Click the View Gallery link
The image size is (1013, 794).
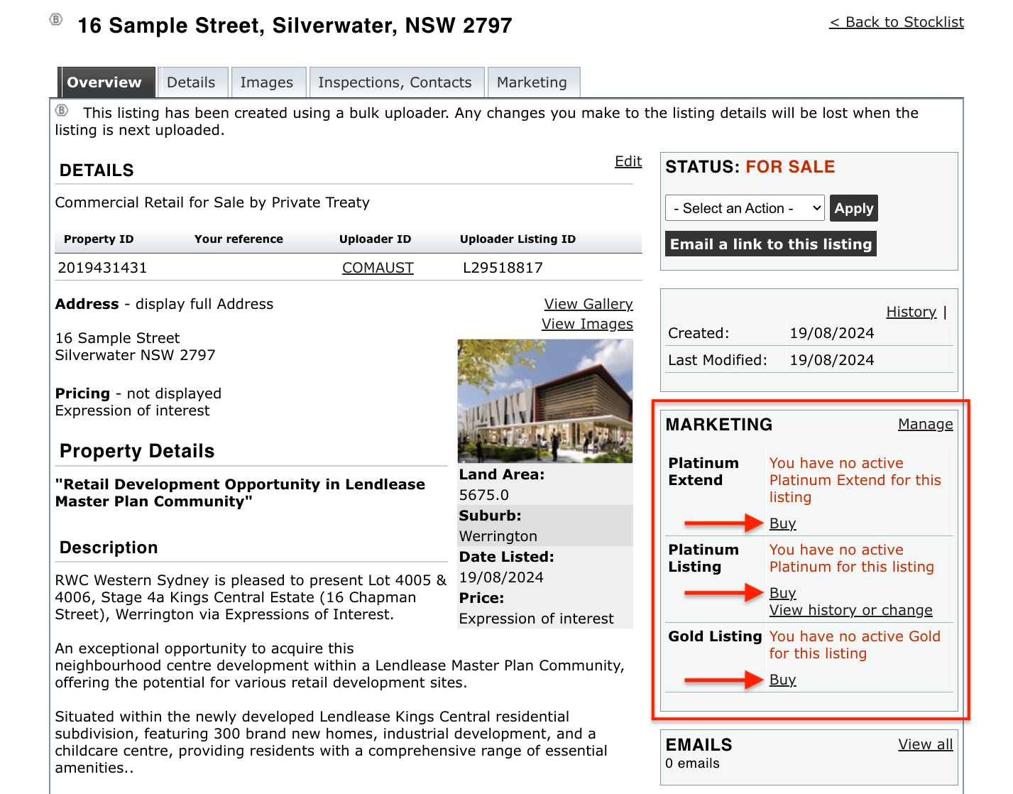[588, 304]
